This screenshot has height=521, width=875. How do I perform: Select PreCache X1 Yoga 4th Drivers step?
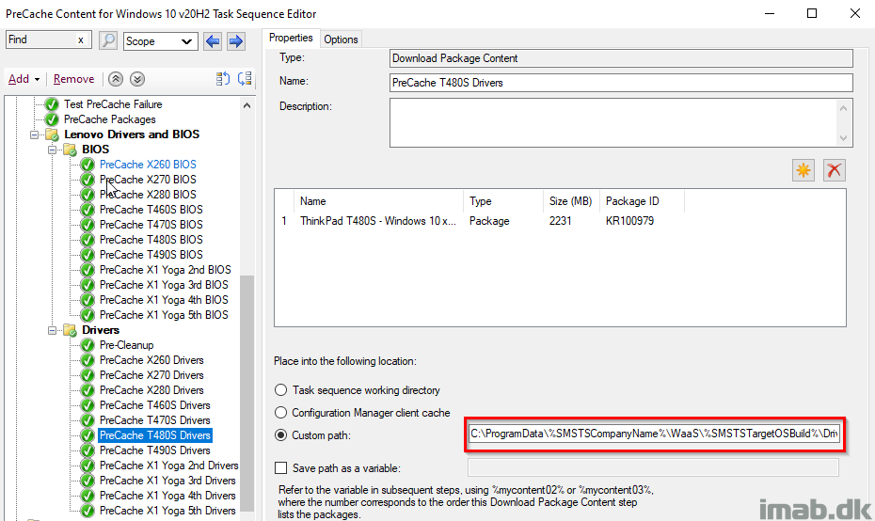tap(167, 496)
